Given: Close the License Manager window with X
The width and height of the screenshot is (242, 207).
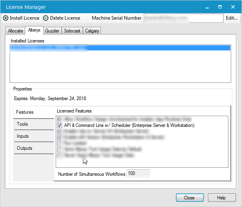Looking at the screenshot, I should tap(233, 7).
